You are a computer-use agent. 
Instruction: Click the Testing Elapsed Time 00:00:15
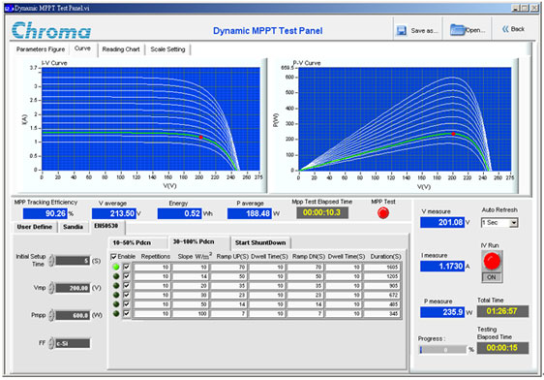(502, 348)
